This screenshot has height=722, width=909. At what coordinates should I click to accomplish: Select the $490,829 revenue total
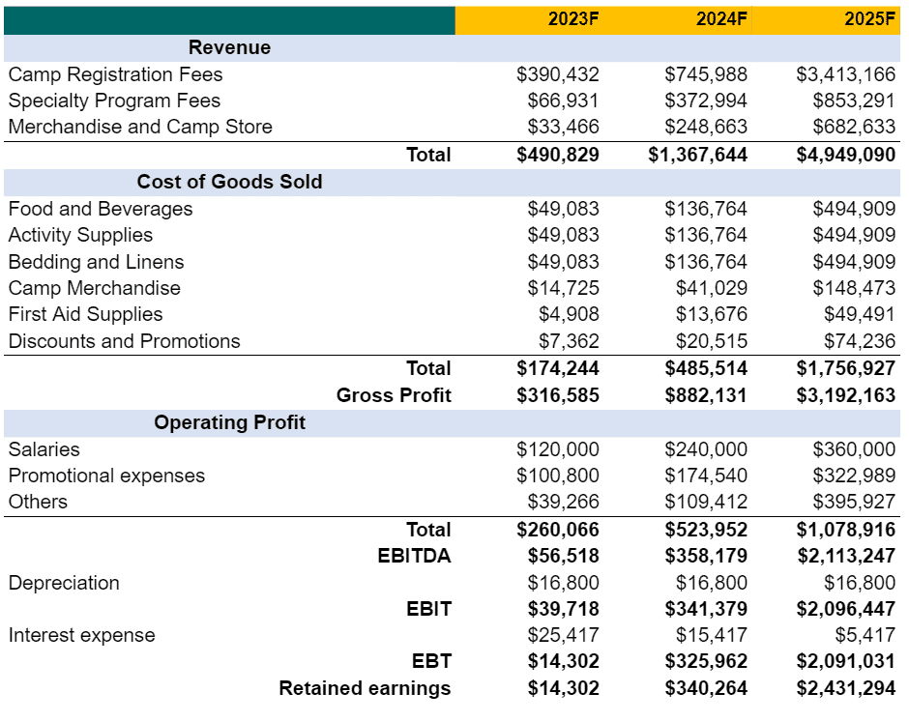click(558, 155)
